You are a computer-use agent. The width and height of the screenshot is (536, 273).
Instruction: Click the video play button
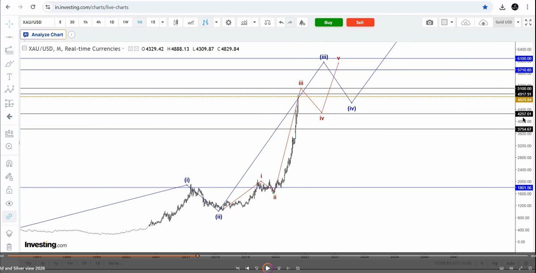pyautogui.click(x=268, y=268)
